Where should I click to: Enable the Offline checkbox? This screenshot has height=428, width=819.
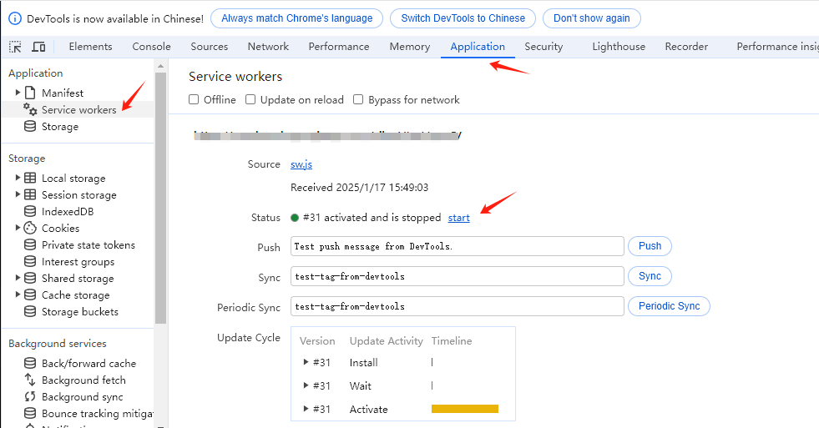(194, 99)
